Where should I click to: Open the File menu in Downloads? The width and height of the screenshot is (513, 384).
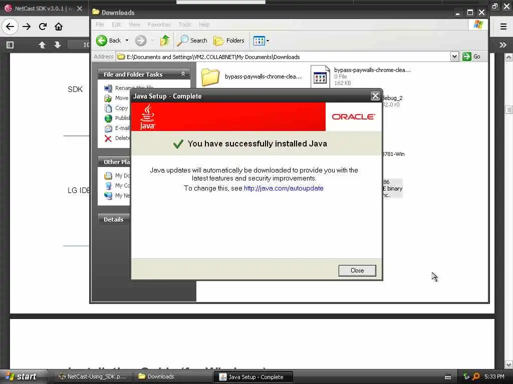[x=100, y=24]
